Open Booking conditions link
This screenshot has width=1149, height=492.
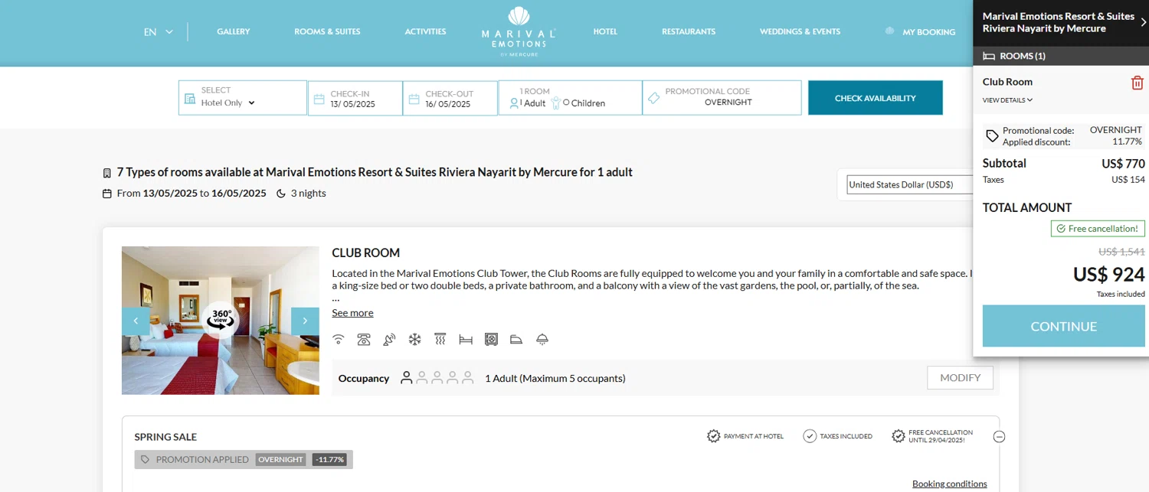pos(949,484)
